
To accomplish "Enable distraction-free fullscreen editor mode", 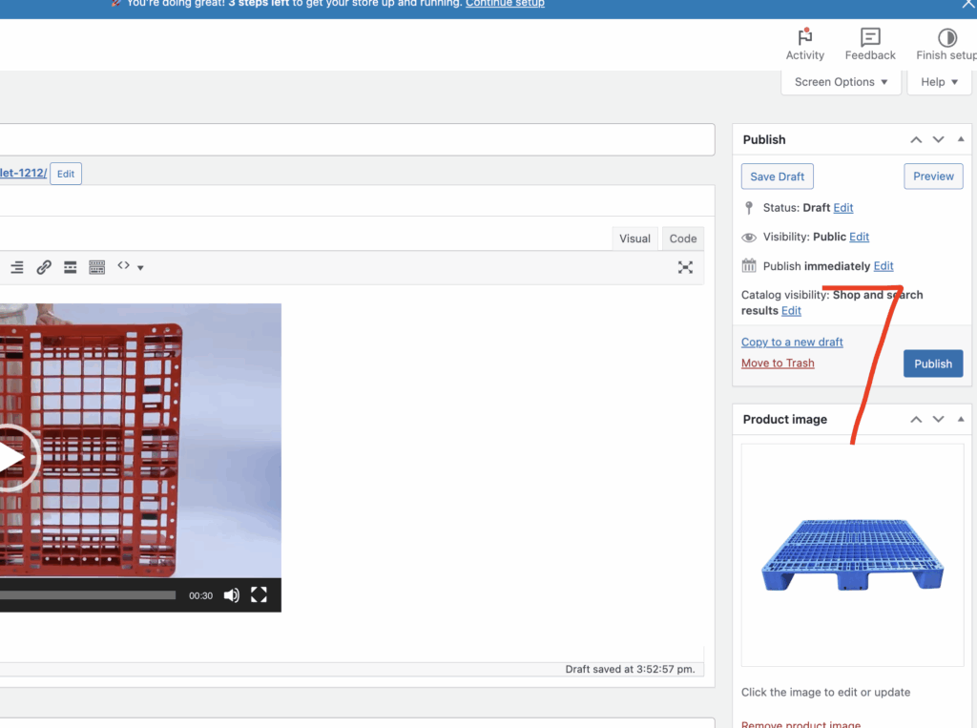I will point(685,268).
